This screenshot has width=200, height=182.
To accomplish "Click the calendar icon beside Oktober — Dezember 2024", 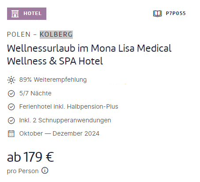I will (11, 134).
